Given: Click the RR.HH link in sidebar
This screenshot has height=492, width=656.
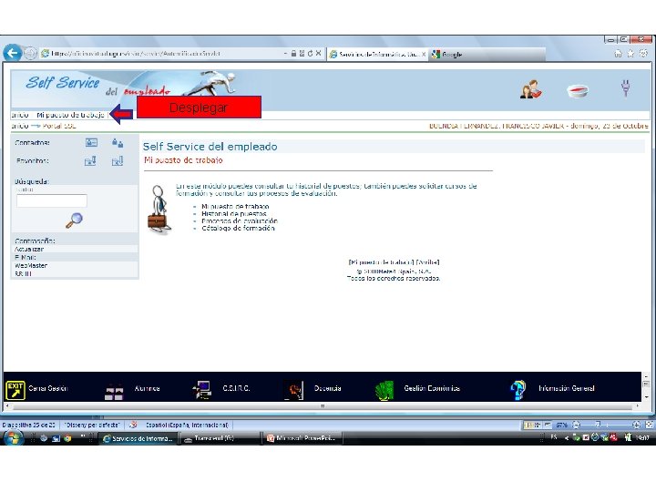Looking at the screenshot, I should [23, 273].
